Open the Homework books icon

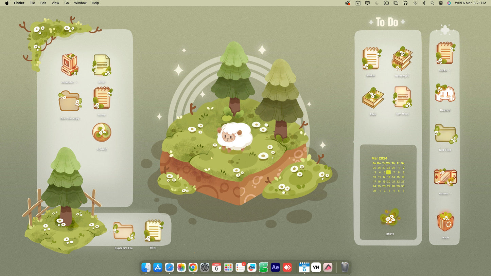click(402, 59)
